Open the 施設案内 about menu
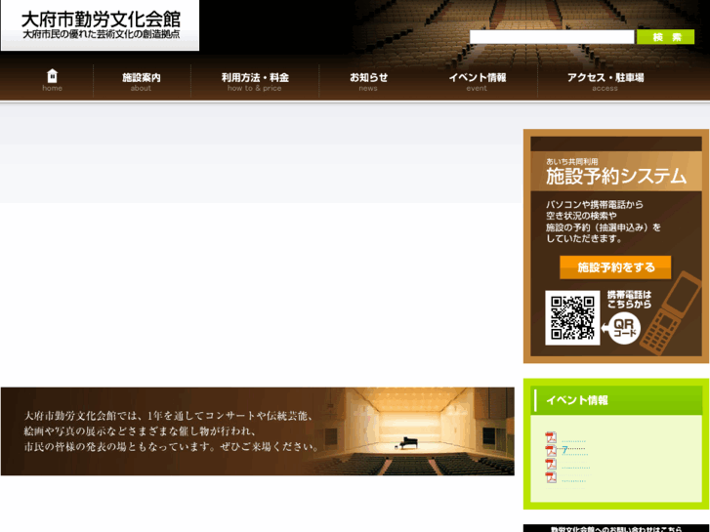710x532 pixels. [142, 81]
